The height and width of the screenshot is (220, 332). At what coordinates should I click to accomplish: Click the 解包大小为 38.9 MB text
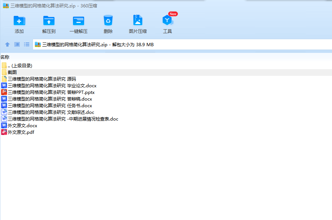(x=133, y=45)
